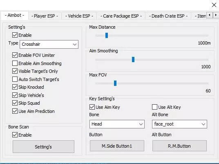
Task: Open the Alt Bone dropdown showing face_root
Action: (179, 124)
